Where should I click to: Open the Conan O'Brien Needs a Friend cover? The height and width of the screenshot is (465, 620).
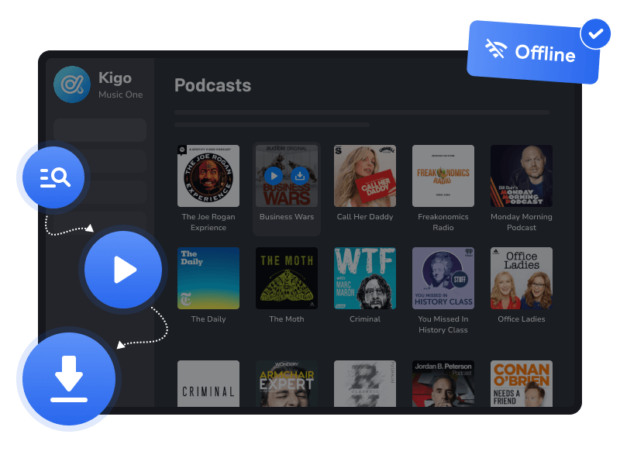pos(521,384)
